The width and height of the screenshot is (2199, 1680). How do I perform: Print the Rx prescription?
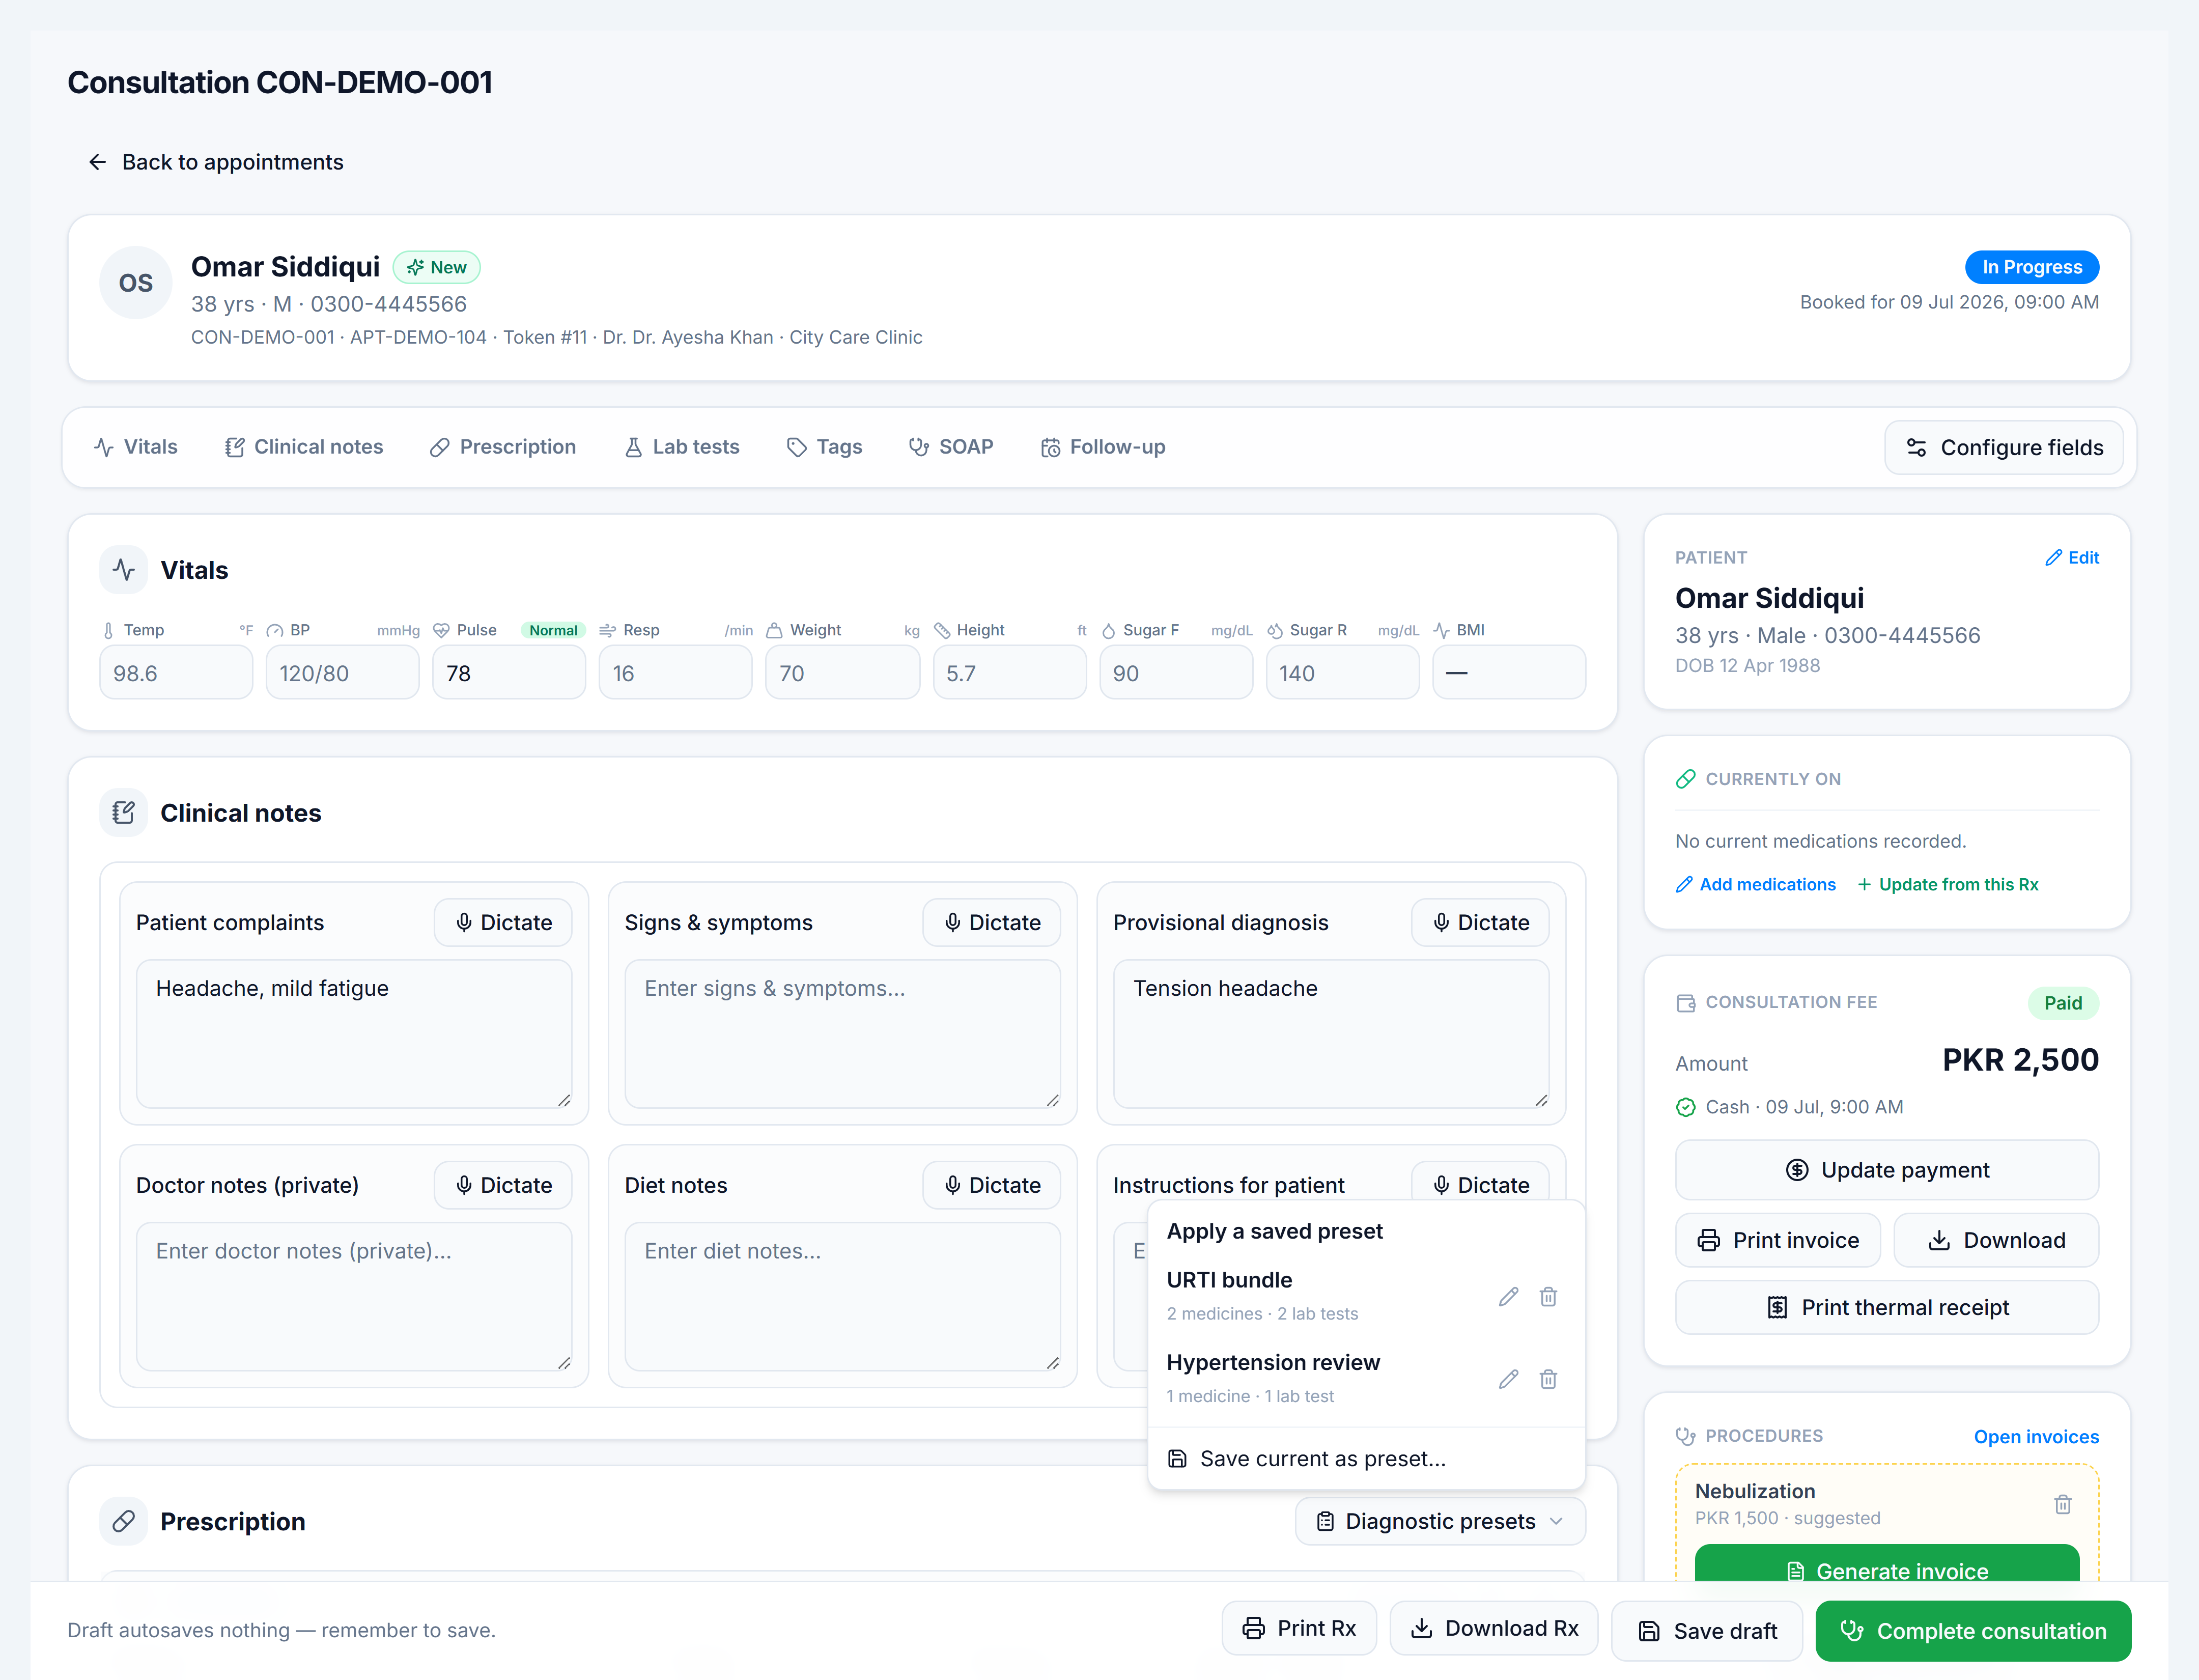click(1299, 1628)
